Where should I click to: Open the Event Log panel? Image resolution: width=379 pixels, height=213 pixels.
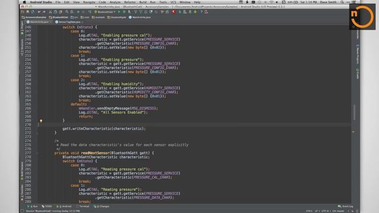(x=345, y=206)
